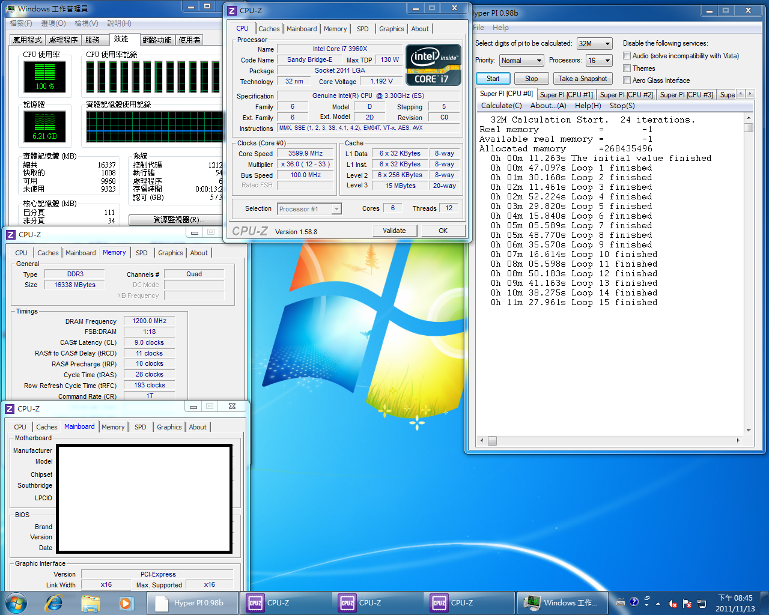Switch to the Super PI [CPU #1] tab
This screenshot has width=769, height=615.
coord(566,95)
